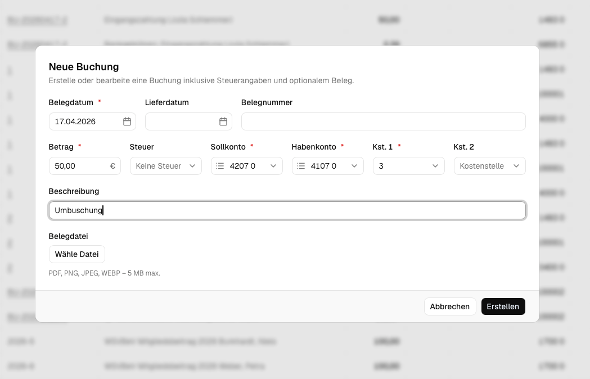The image size is (590, 379).
Task: Click the Belegdatum date field 17.04.2026
Action: click(84, 121)
